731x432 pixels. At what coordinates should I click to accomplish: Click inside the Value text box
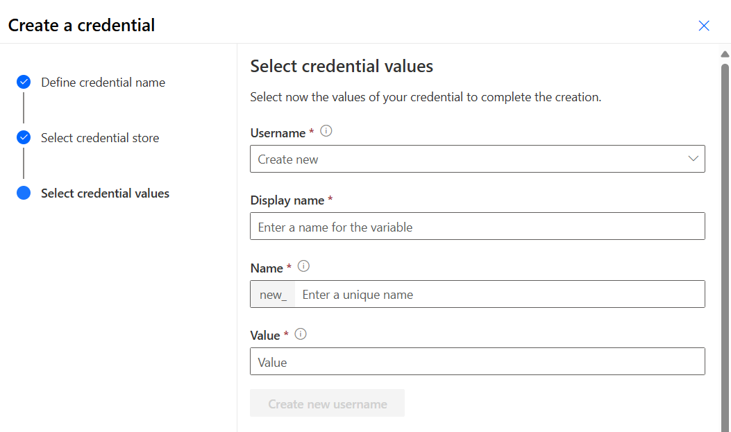[x=478, y=361]
